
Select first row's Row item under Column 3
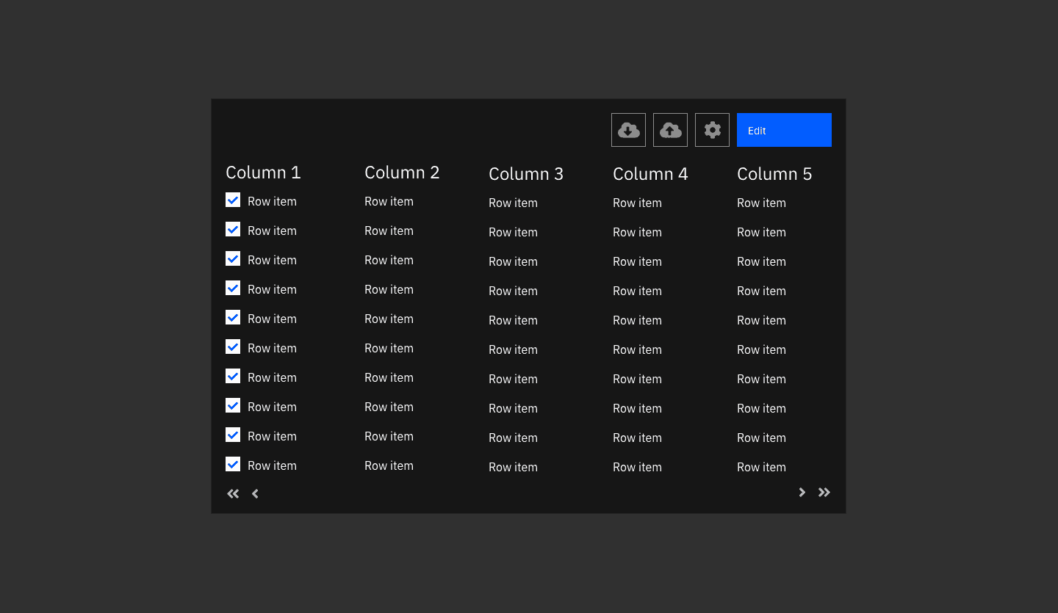(513, 203)
